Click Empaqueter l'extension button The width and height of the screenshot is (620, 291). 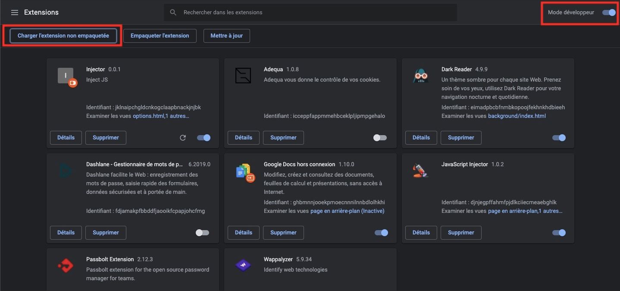(x=160, y=36)
